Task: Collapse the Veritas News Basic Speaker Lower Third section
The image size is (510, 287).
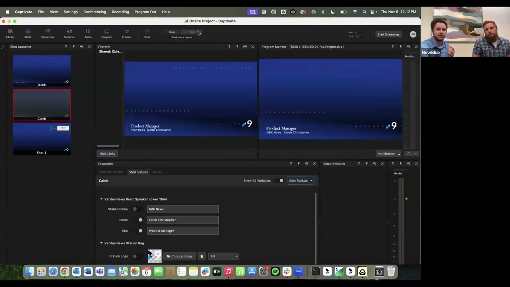Action: [x=101, y=199]
